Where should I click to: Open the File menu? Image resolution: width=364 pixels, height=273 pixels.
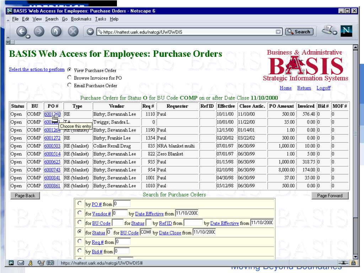pyautogui.click(x=15, y=19)
